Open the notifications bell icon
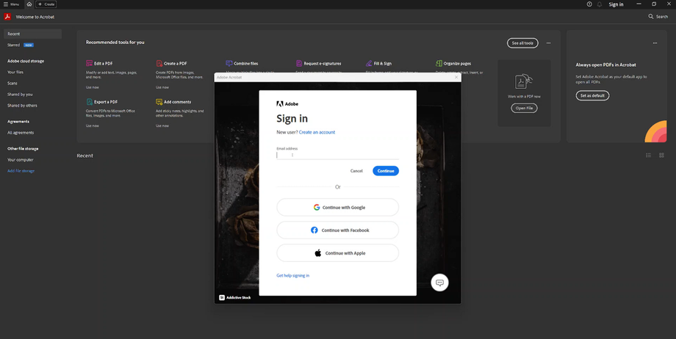The image size is (676, 339). click(x=600, y=4)
